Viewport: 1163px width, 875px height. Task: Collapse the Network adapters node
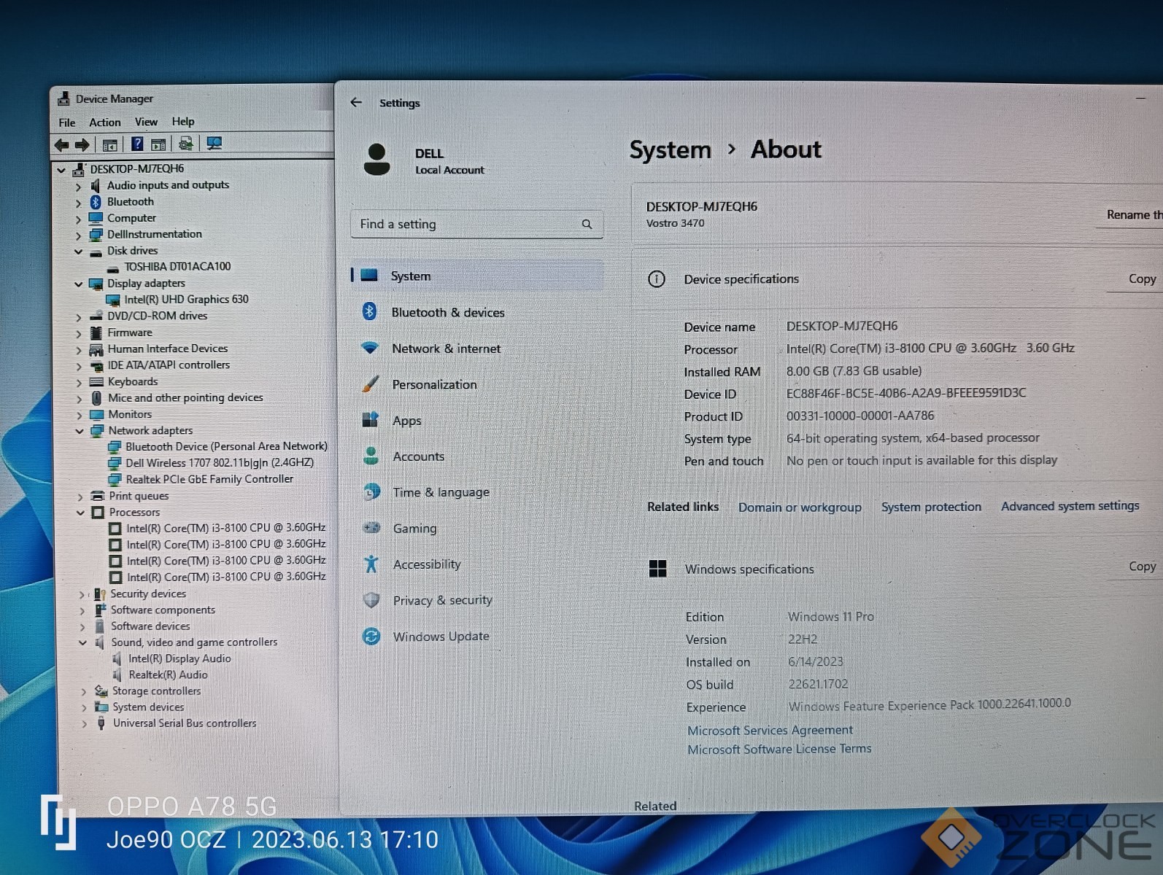80,431
